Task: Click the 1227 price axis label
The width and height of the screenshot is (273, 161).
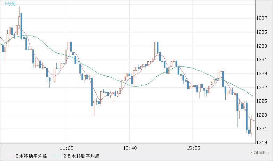Action: pos(262,87)
